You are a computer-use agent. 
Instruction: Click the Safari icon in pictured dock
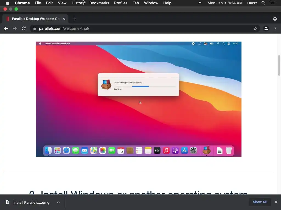point(66,151)
